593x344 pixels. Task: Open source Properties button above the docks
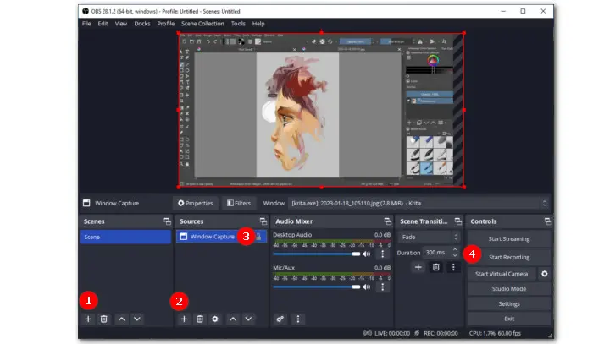[x=196, y=204]
